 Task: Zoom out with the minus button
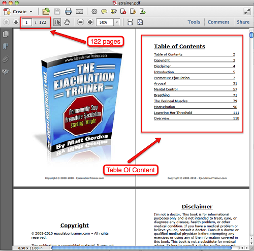(x=80, y=22)
